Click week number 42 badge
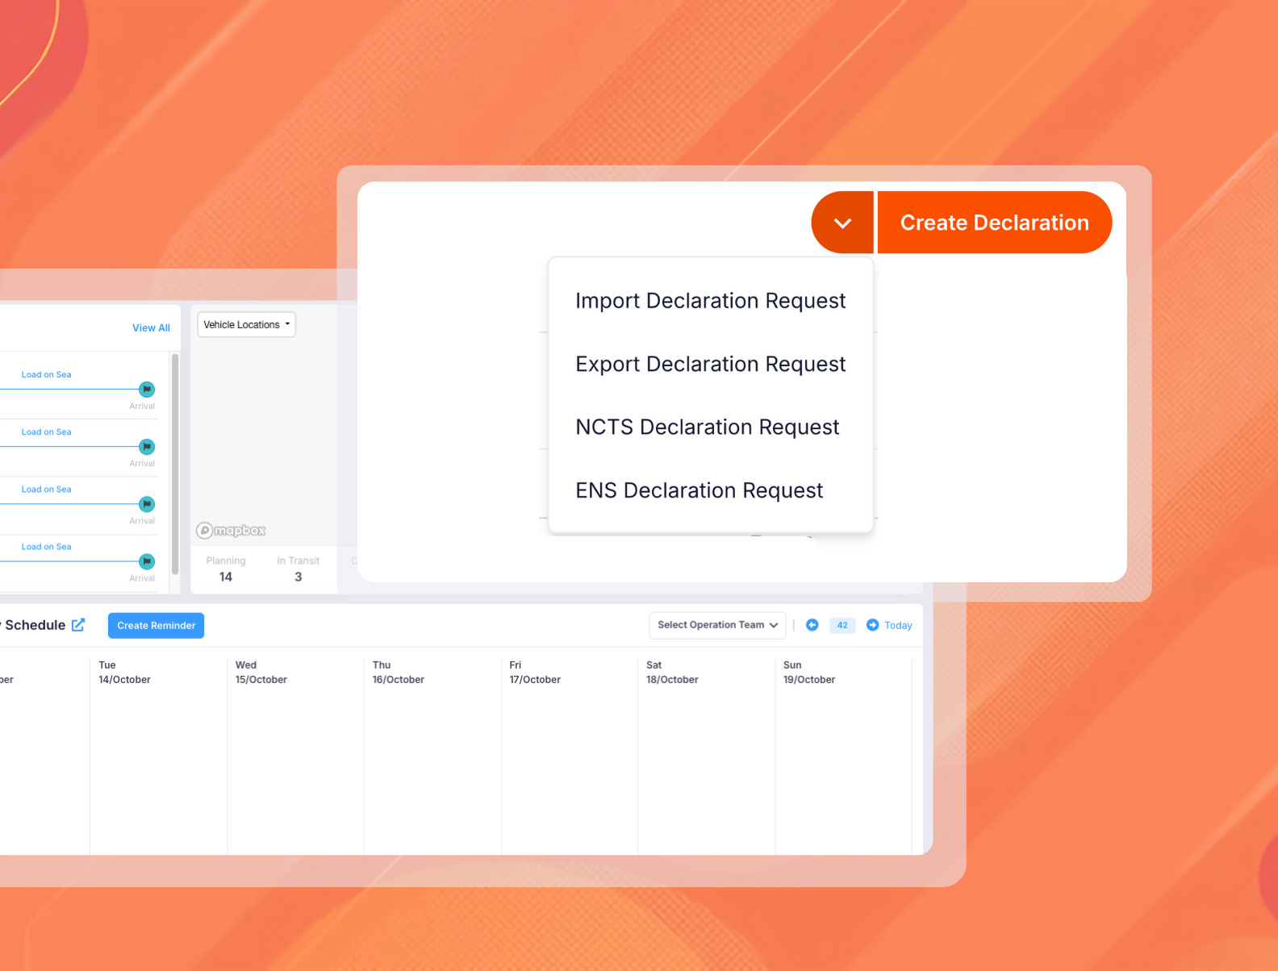The width and height of the screenshot is (1278, 971). coord(842,625)
